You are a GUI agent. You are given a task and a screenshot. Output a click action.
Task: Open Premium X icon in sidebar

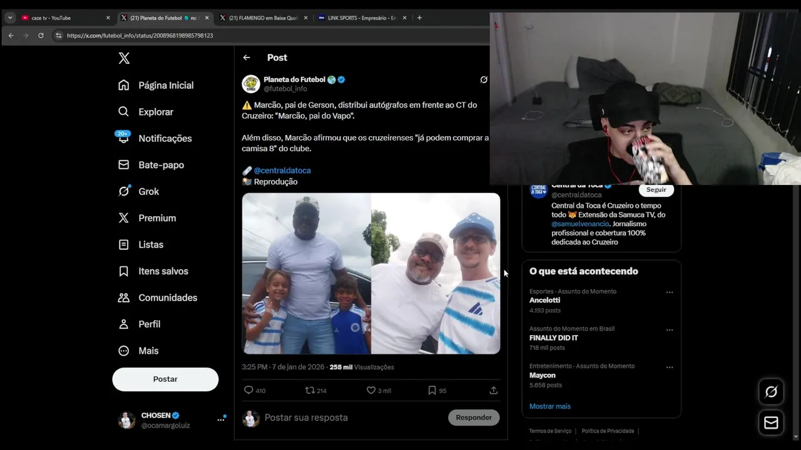(124, 218)
